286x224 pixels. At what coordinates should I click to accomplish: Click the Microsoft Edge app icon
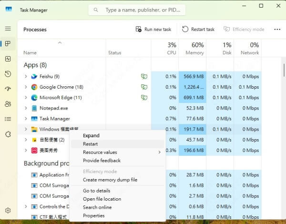tap(34, 98)
